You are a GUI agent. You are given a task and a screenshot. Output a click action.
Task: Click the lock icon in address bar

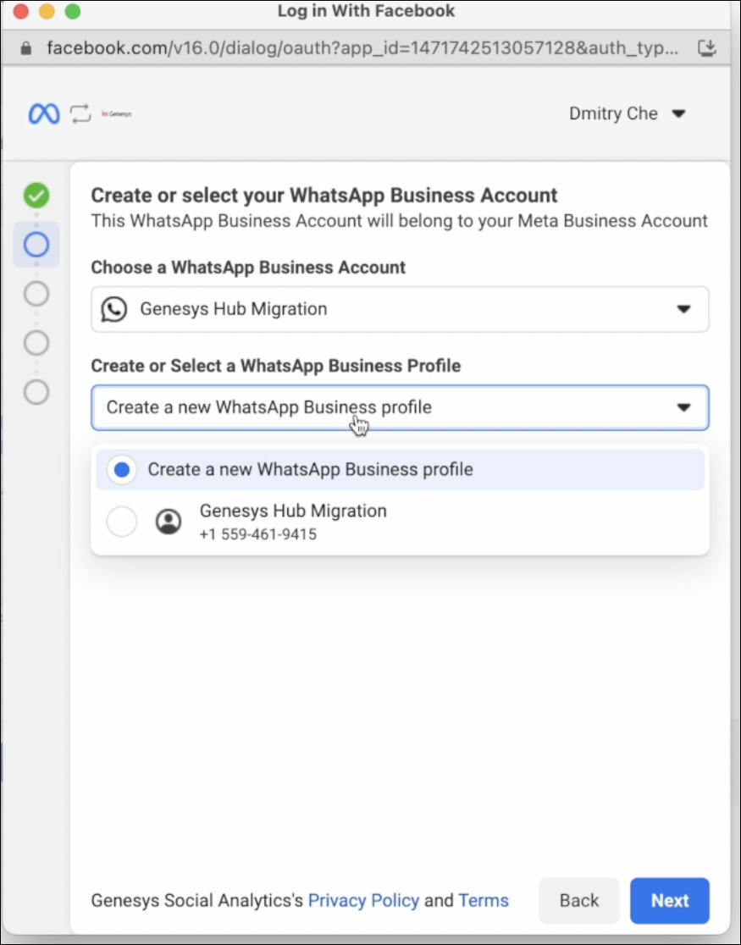(26, 47)
